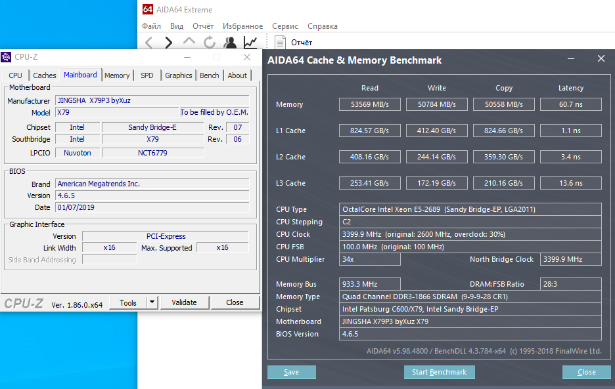Click CPU Type Xeon E5-2689 field
This screenshot has width=615, height=389.
pos(470,209)
